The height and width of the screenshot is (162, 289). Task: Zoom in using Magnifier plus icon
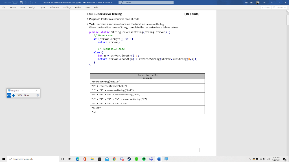(x=13, y=95)
